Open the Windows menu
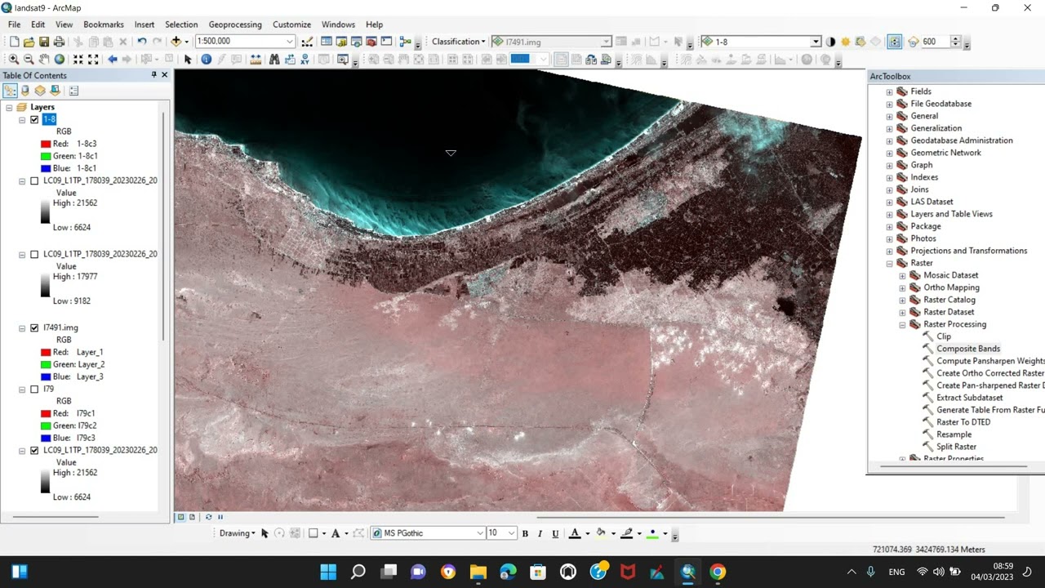This screenshot has width=1045, height=588. 338,24
